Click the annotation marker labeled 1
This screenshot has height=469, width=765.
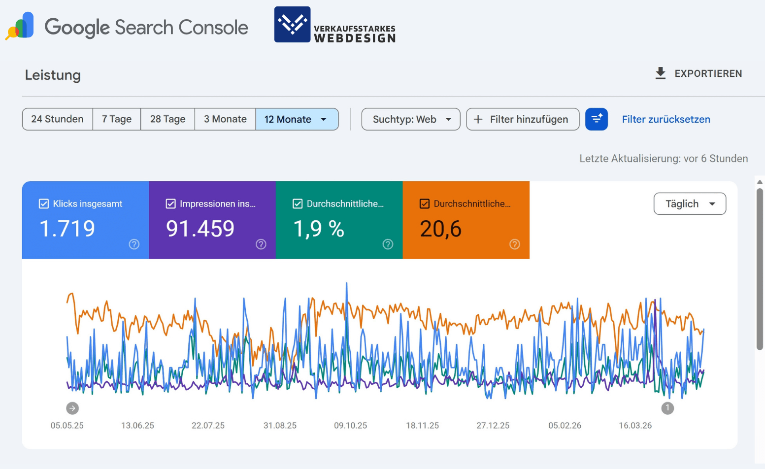point(667,408)
